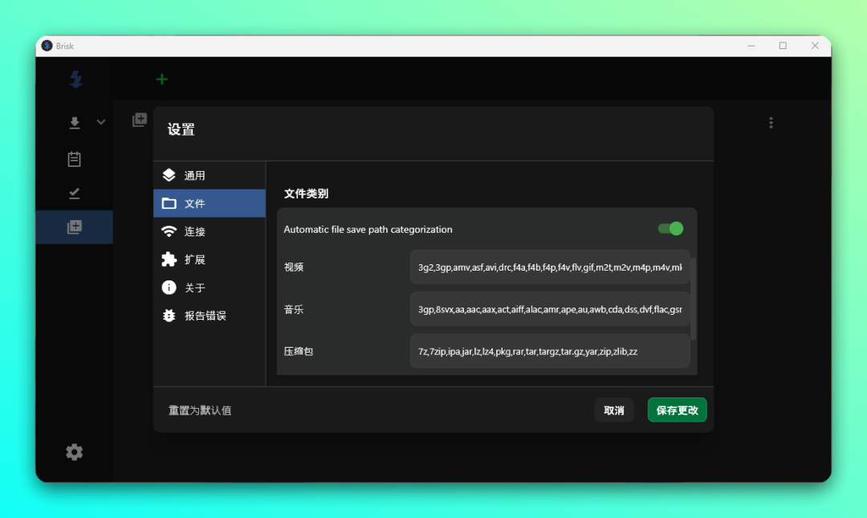The height and width of the screenshot is (518, 867).
Task: Disable Automatic file save path categorization toggle
Action: 670,229
